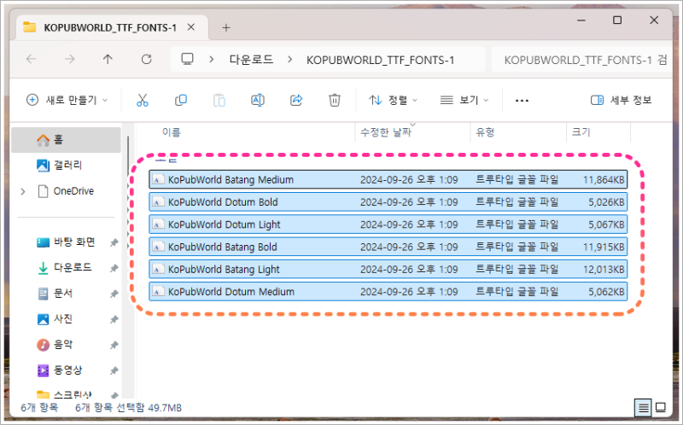Go up one folder level arrow

pos(108,59)
